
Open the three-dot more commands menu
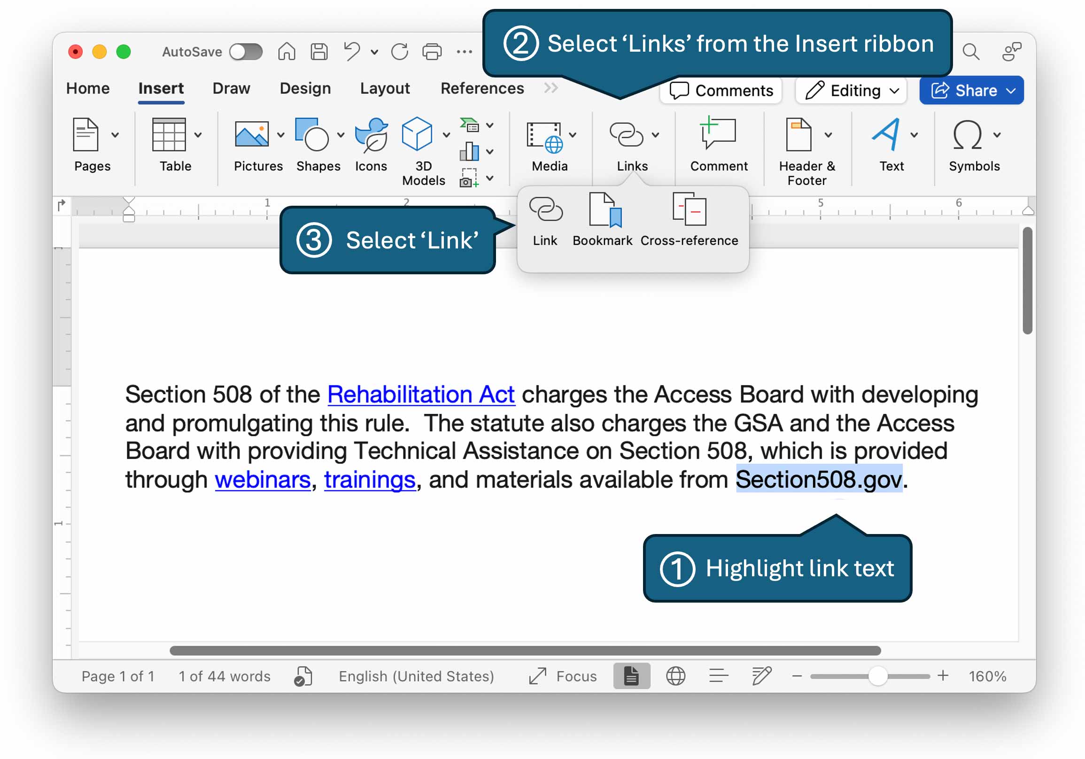pyautogui.click(x=464, y=52)
